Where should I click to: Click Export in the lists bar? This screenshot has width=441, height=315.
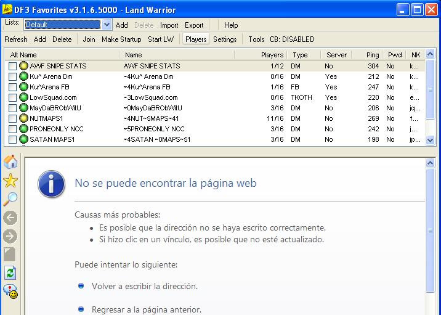[194, 25]
